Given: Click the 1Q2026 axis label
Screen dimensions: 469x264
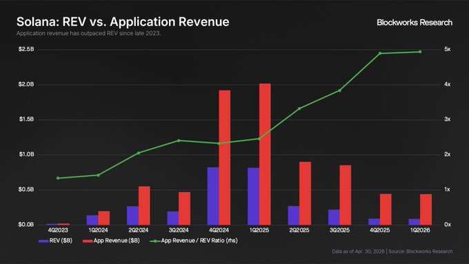Looking at the screenshot, I should 420,230.
